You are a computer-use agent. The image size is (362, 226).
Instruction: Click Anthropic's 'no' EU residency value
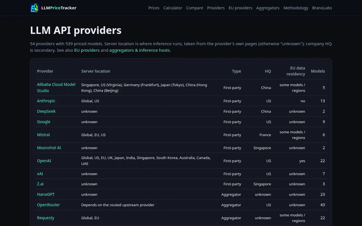(303, 101)
